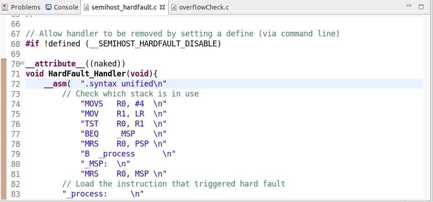
Task: Click the "MOV R1, LR" instruction line
Action: (x=124, y=114)
